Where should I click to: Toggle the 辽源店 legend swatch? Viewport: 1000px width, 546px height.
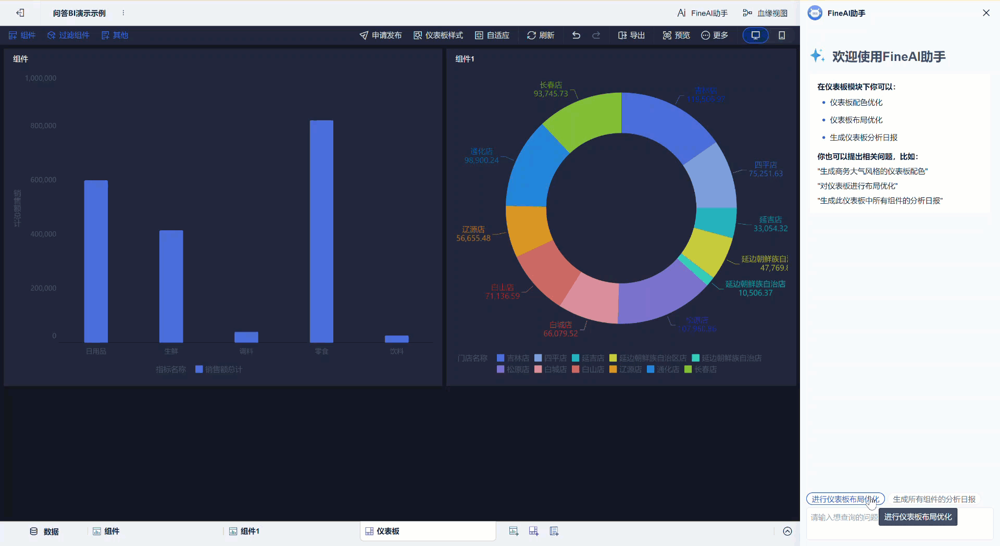613,369
